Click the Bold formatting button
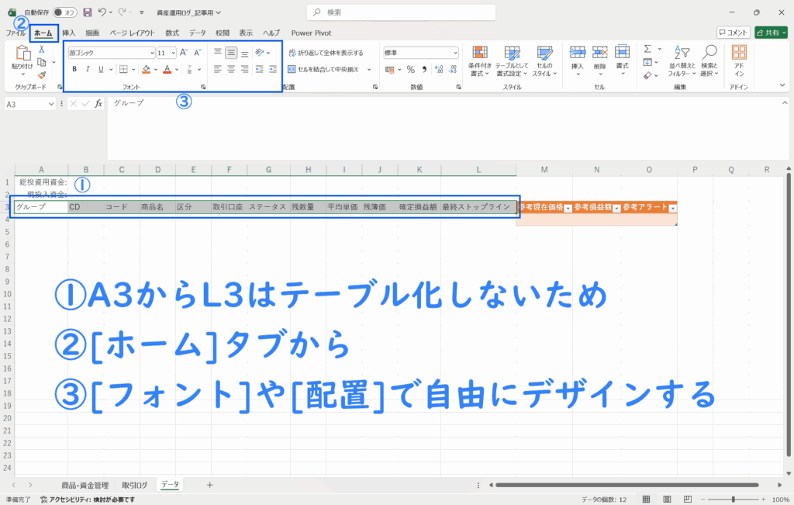The width and height of the screenshot is (794, 505). coord(74,69)
